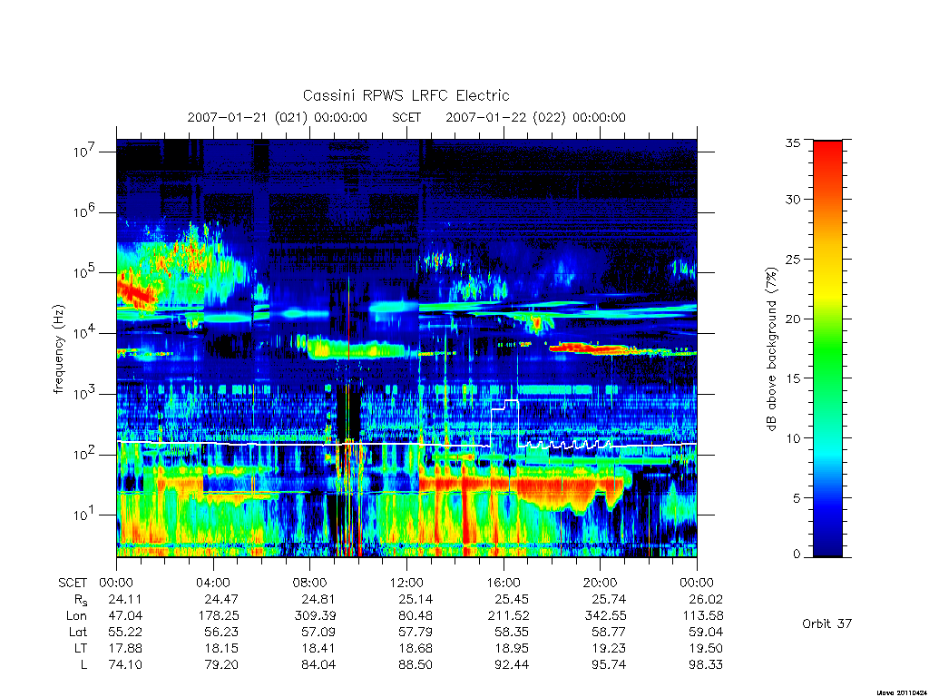Viewport: 929px width, 697px height.
Task: Click Lon value '47.04'
Action: 125,616
